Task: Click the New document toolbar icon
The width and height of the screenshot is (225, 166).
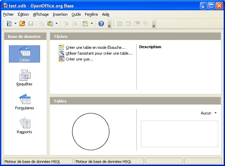Action: [x=10, y=24]
